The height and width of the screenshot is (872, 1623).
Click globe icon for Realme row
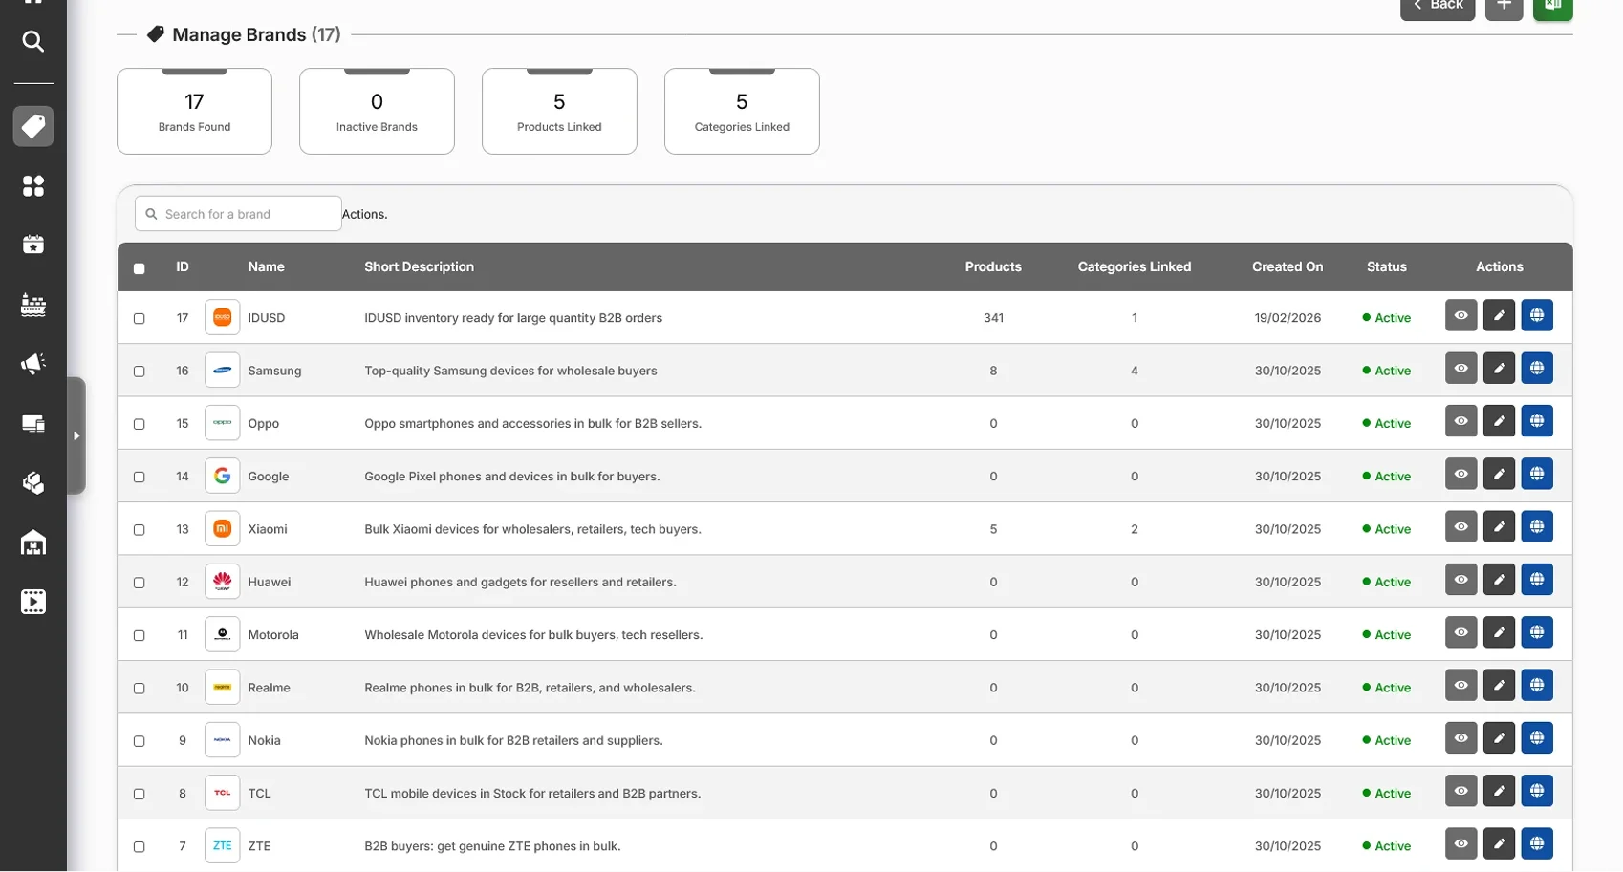(x=1537, y=685)
